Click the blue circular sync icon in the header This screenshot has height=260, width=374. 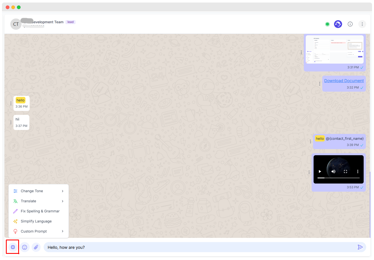coord(338,24)
